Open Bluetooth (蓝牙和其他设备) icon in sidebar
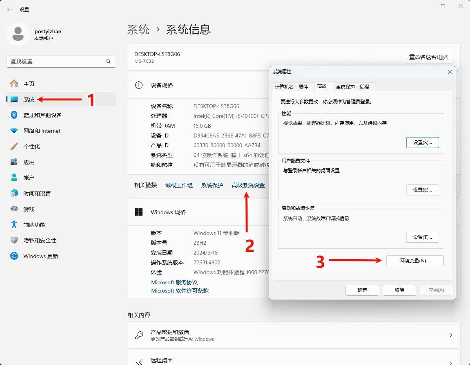 pyautogui.click(x=14, y=115)
